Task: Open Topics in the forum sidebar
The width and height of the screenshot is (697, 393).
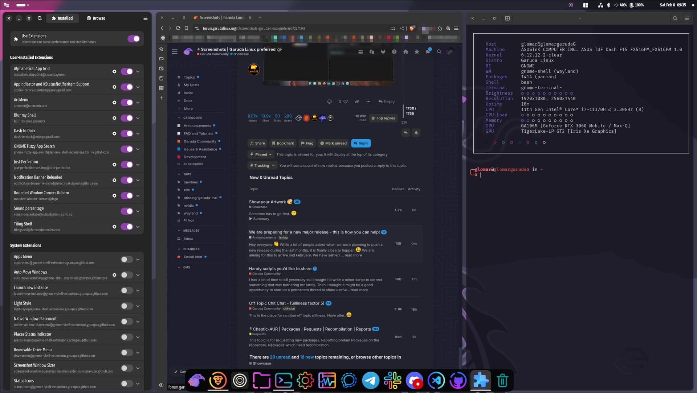Action: pyautogui.click(x=189, y=77)
